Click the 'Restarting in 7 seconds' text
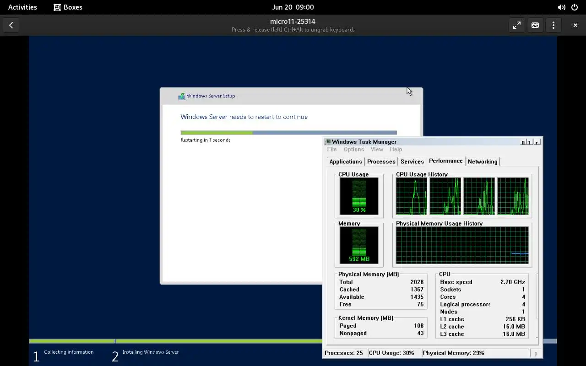The height and width of the screenshot is (366, 586). [206, 140]
